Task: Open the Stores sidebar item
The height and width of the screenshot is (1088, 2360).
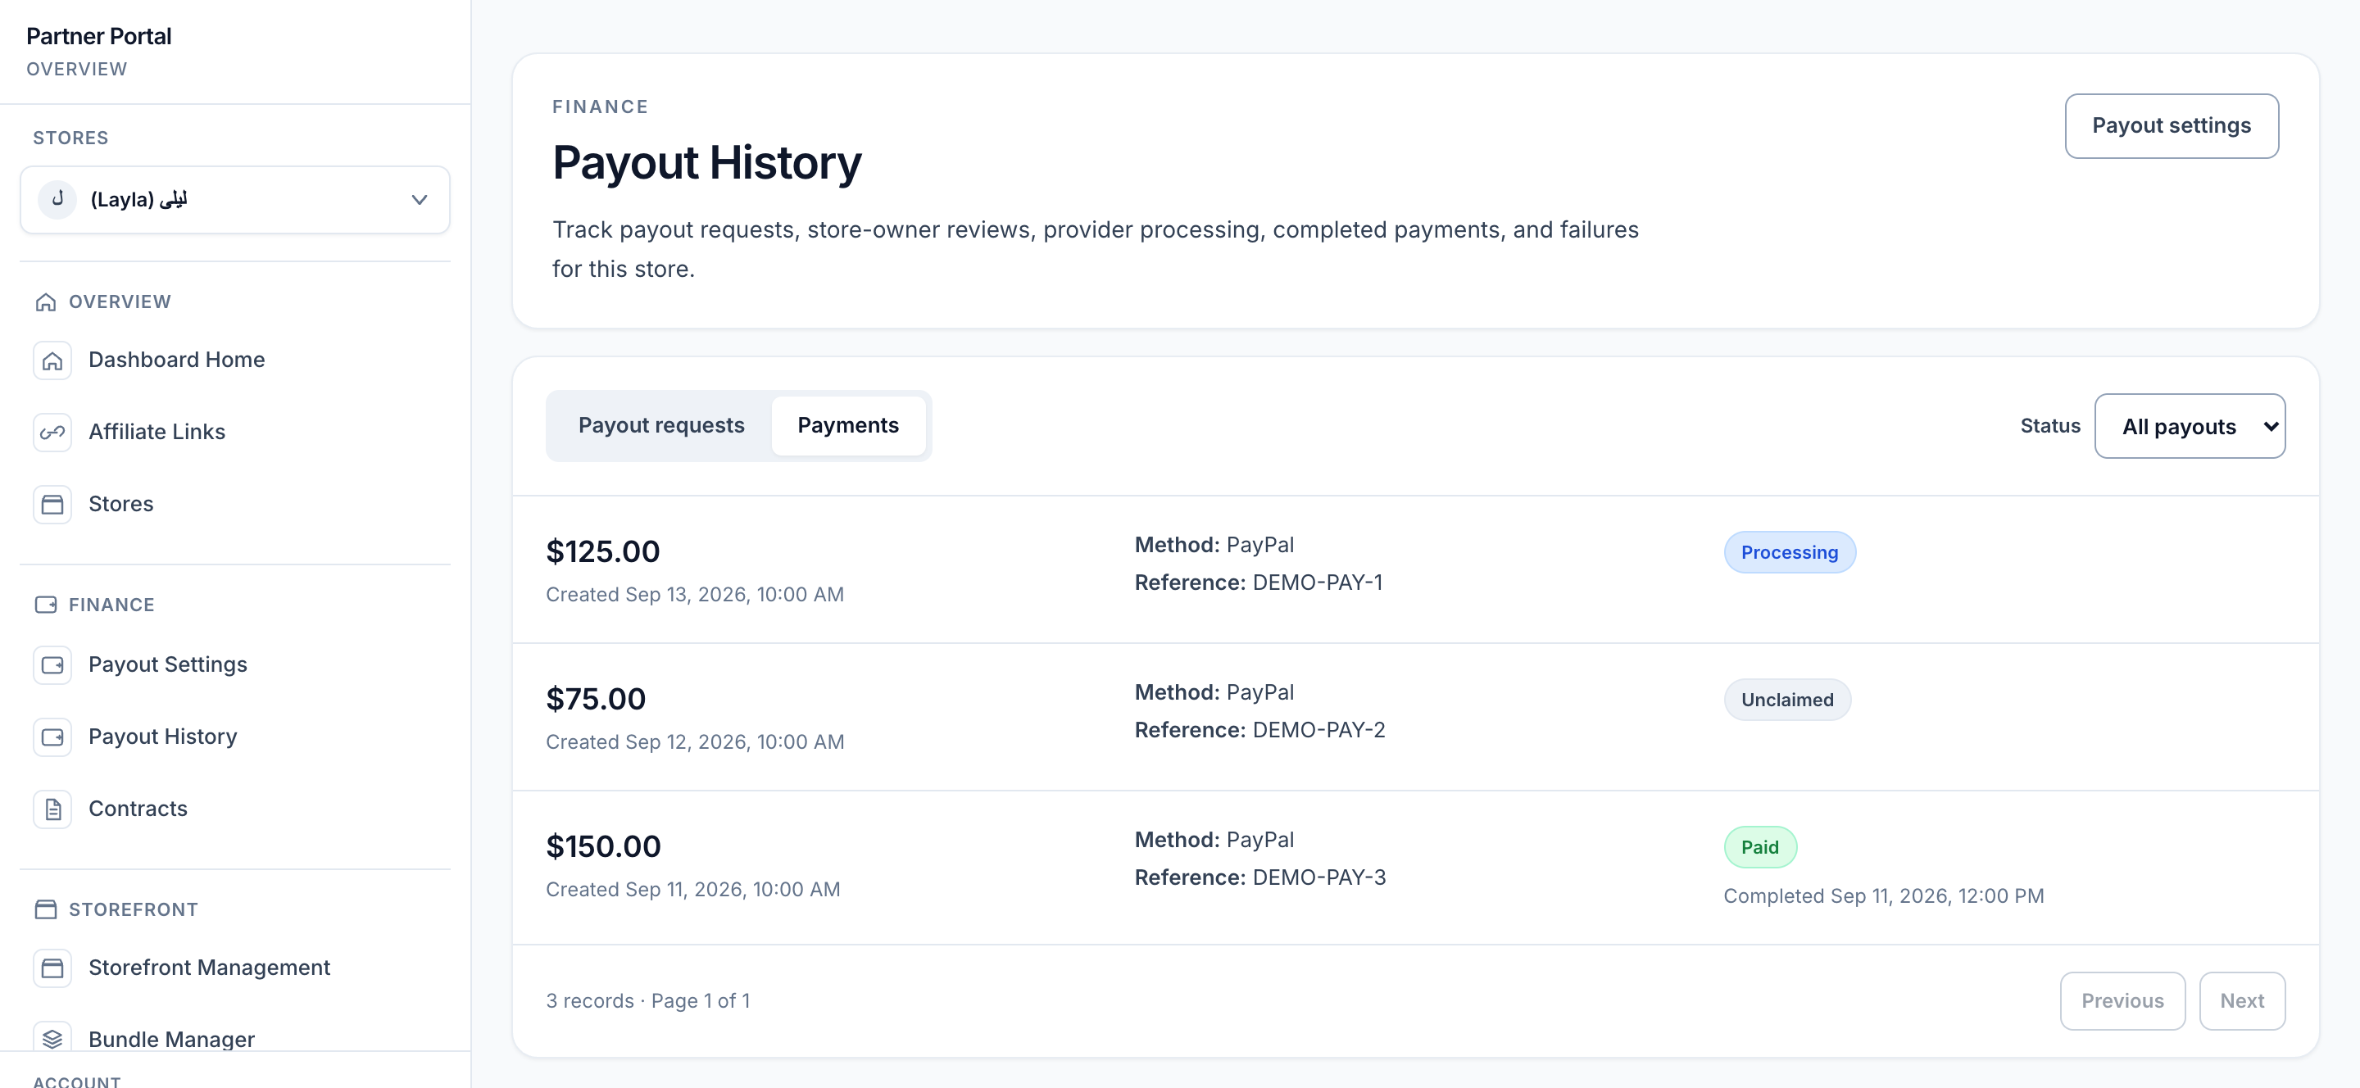Action: tap(234, 505)
